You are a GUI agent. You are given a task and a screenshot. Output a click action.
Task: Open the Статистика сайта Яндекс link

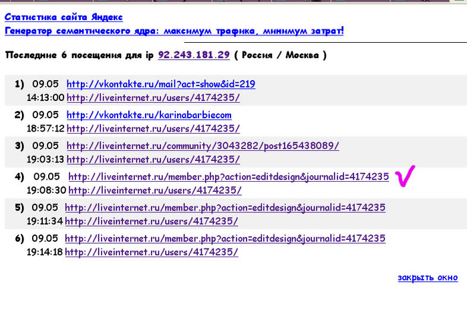pos(63,17)
